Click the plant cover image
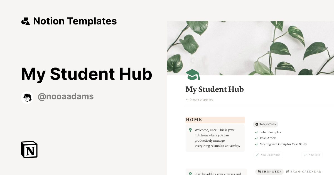Viewport: 334px width, 175px height. [x=250, y=47]
